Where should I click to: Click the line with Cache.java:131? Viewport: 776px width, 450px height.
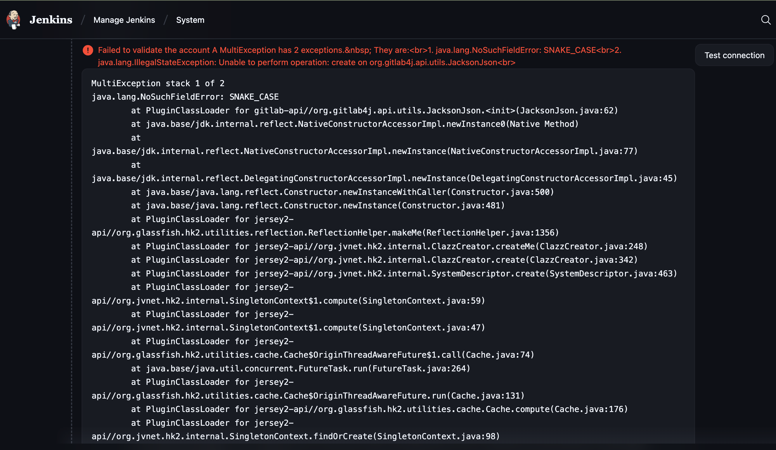click(x=308, y=396)
